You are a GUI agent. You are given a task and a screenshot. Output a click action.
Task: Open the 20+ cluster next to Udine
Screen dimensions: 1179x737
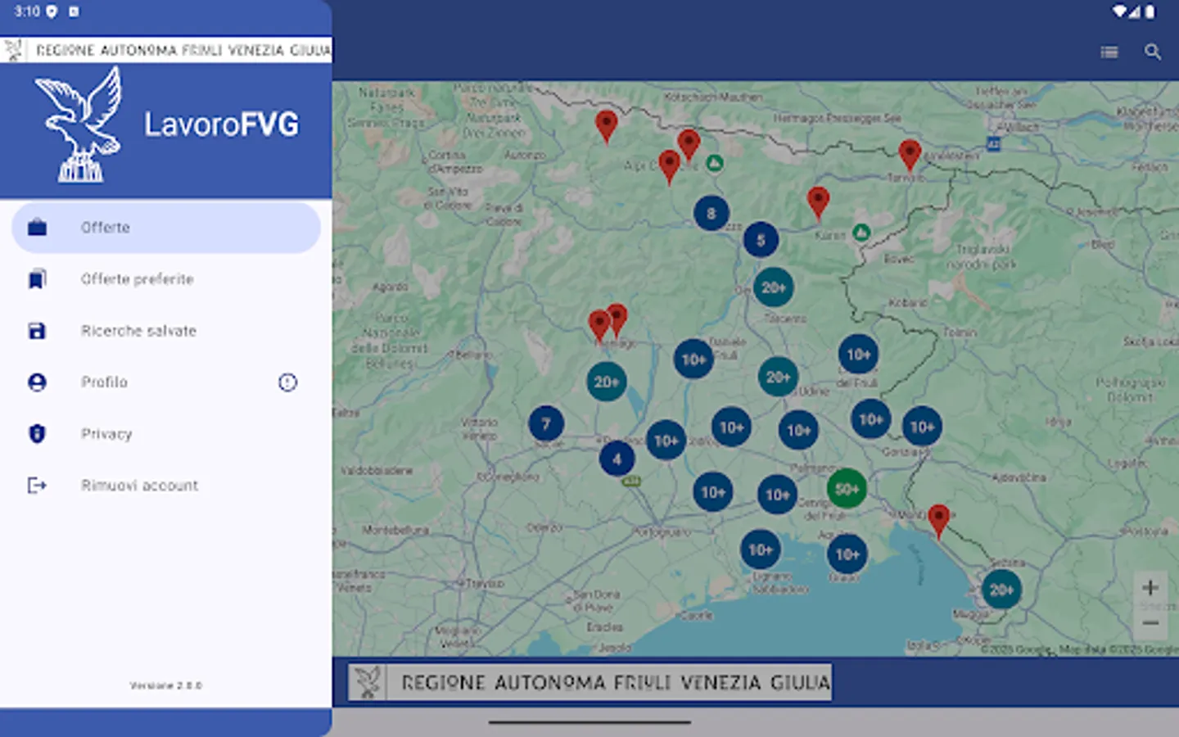point(778,377)
